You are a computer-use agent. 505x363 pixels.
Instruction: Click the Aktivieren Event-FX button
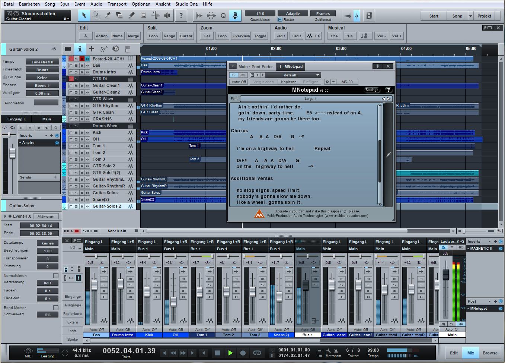pyautogui.click(x=46, y=216)
